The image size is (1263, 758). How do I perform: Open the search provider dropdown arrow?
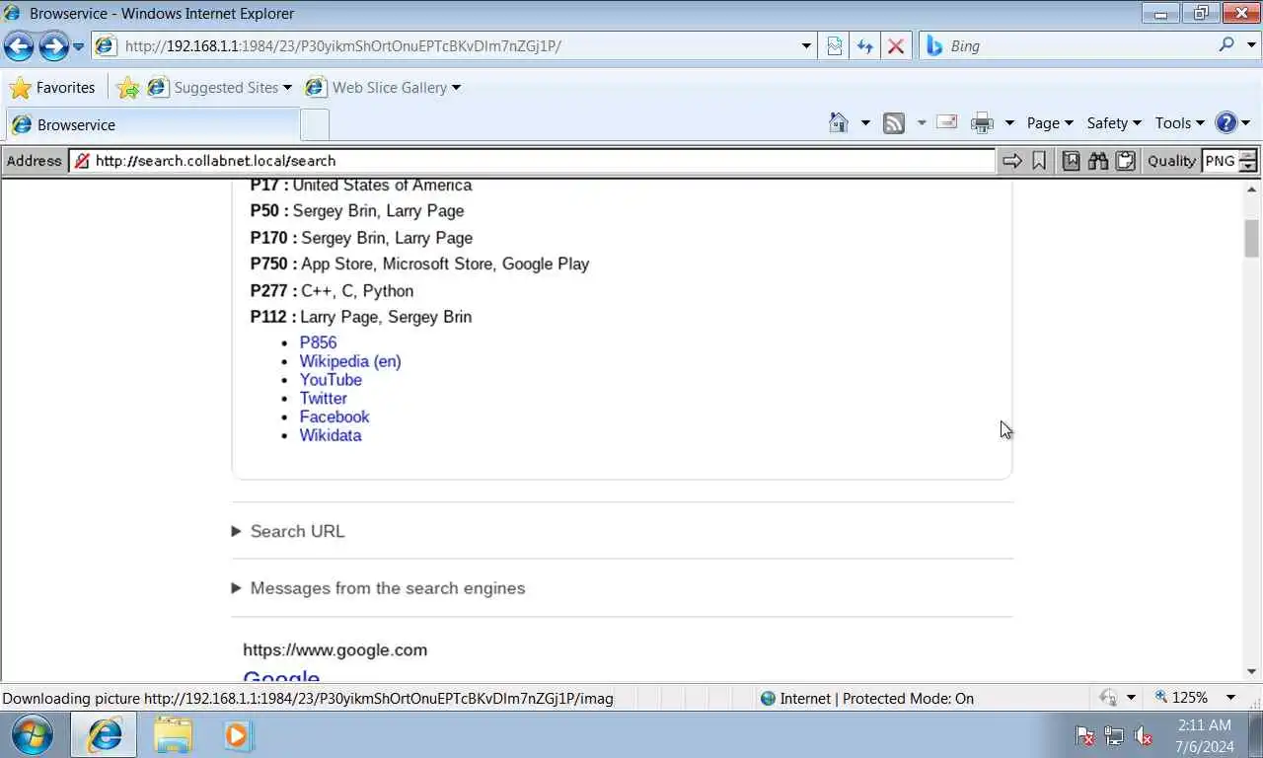[x=1251, y=45]
